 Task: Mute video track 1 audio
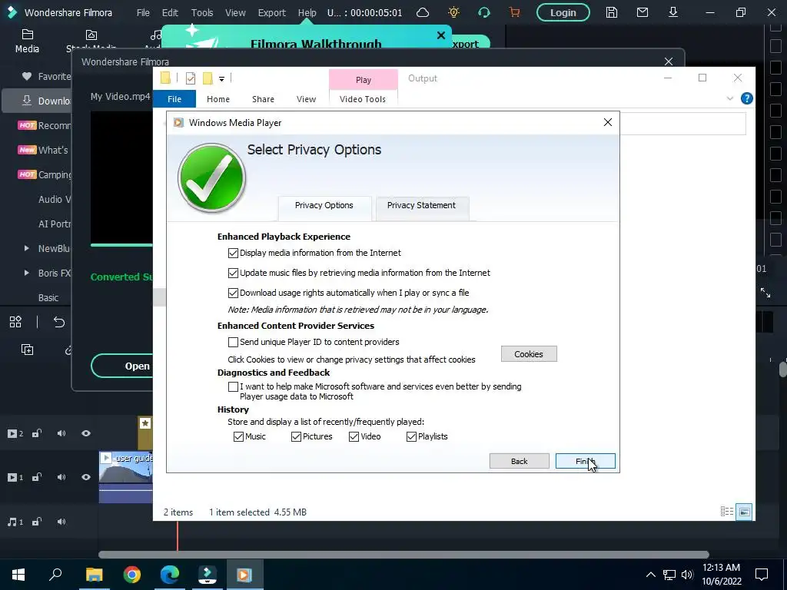61,477
